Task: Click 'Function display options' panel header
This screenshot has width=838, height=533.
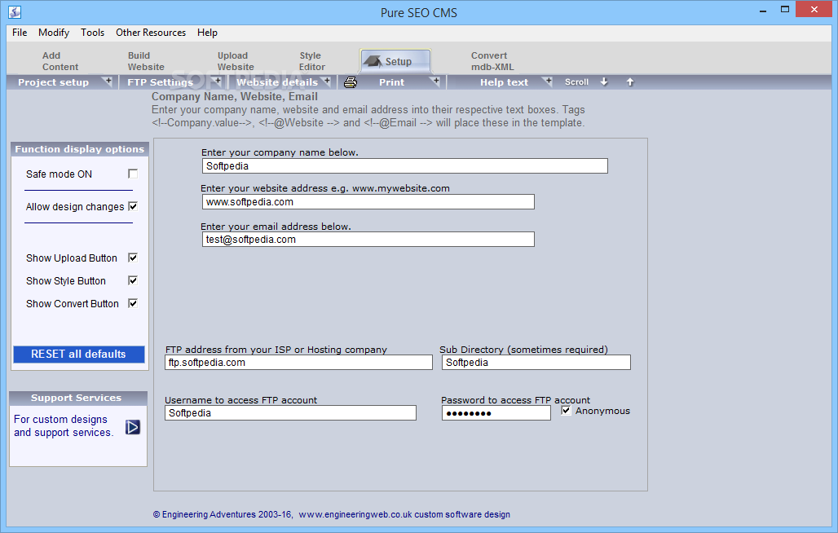Action: 80,149
